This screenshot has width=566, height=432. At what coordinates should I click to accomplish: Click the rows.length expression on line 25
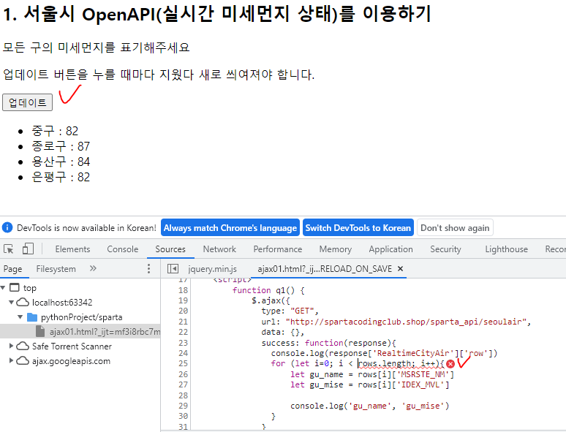pyautogui.click(x=384, y=363)
